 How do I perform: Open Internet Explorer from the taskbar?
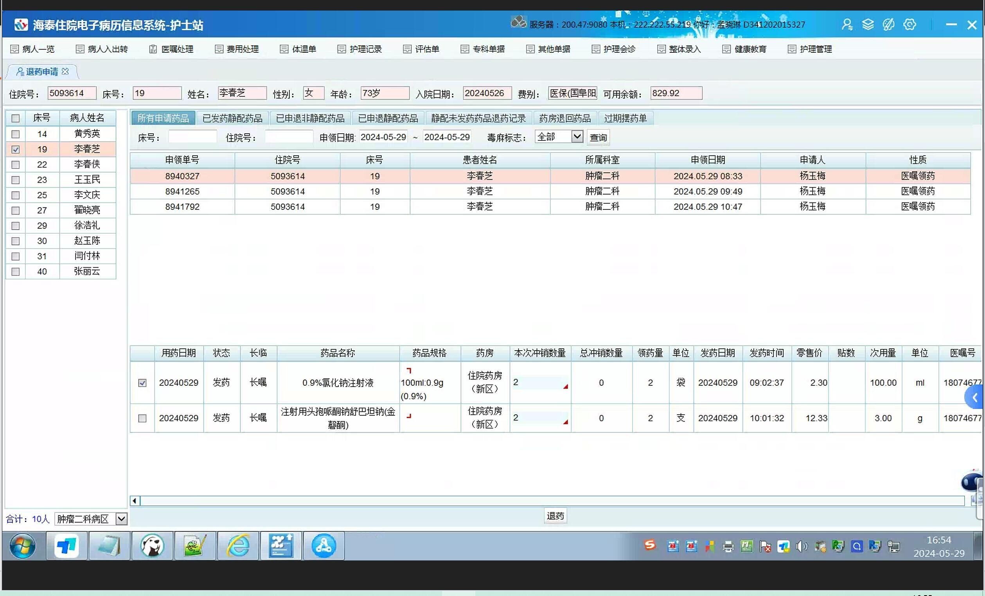click(x=238, y=546)
